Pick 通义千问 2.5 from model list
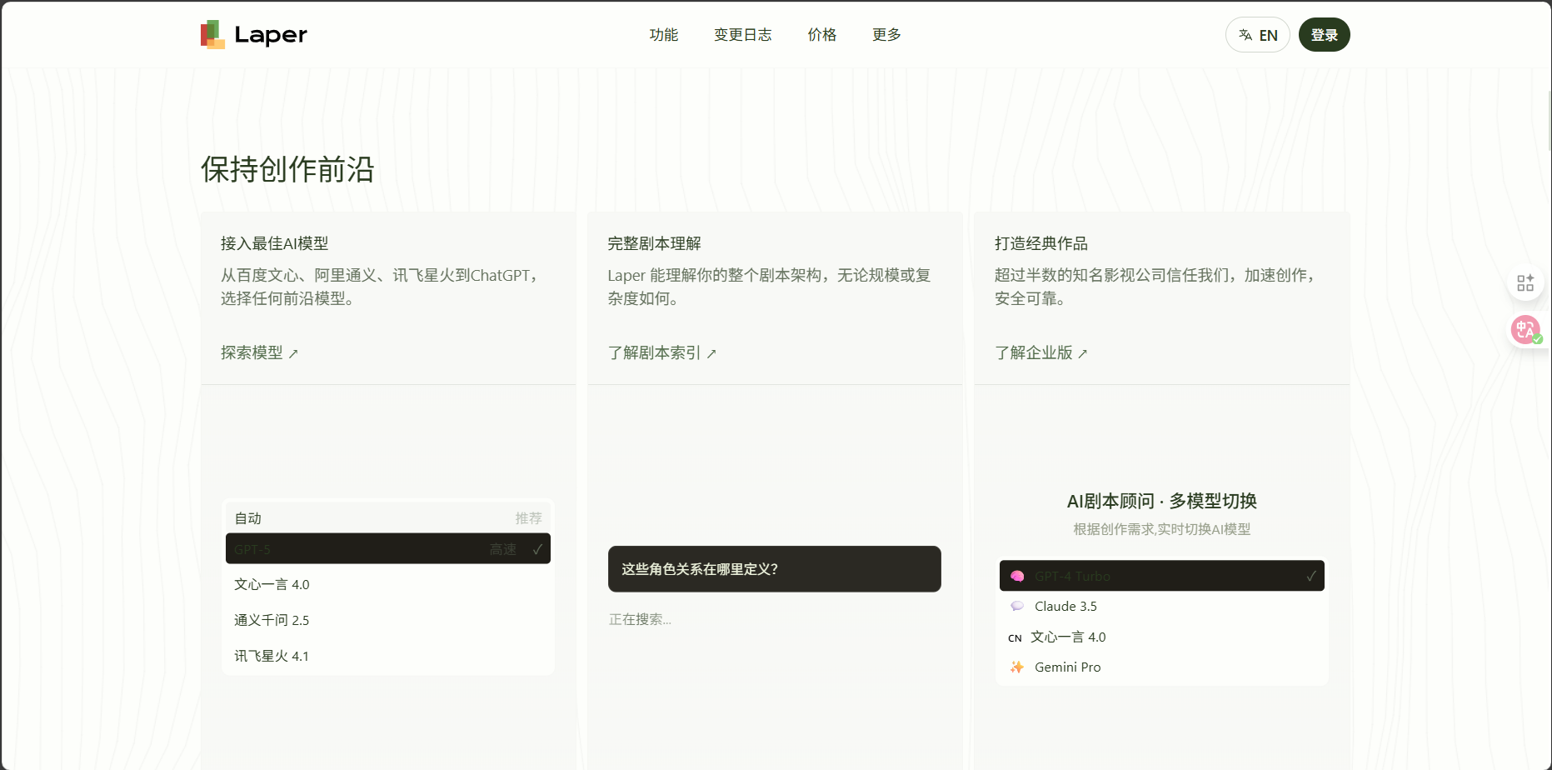1552x770 pixels. coord(388,620)
